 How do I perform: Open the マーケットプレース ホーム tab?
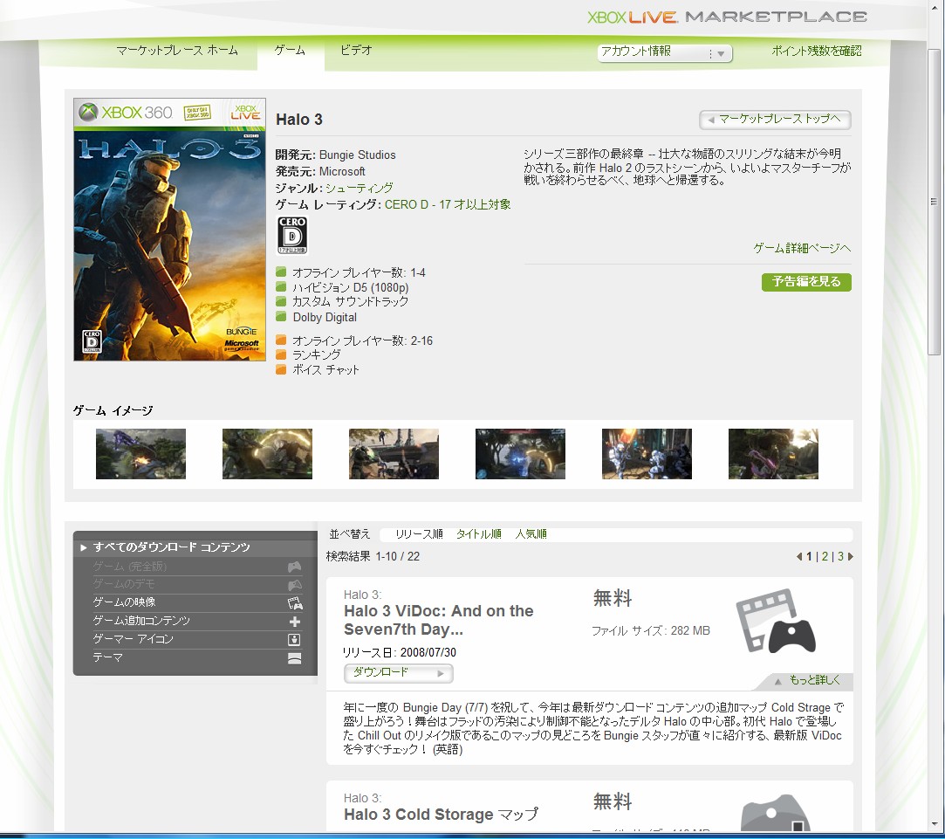pos(177,51)
